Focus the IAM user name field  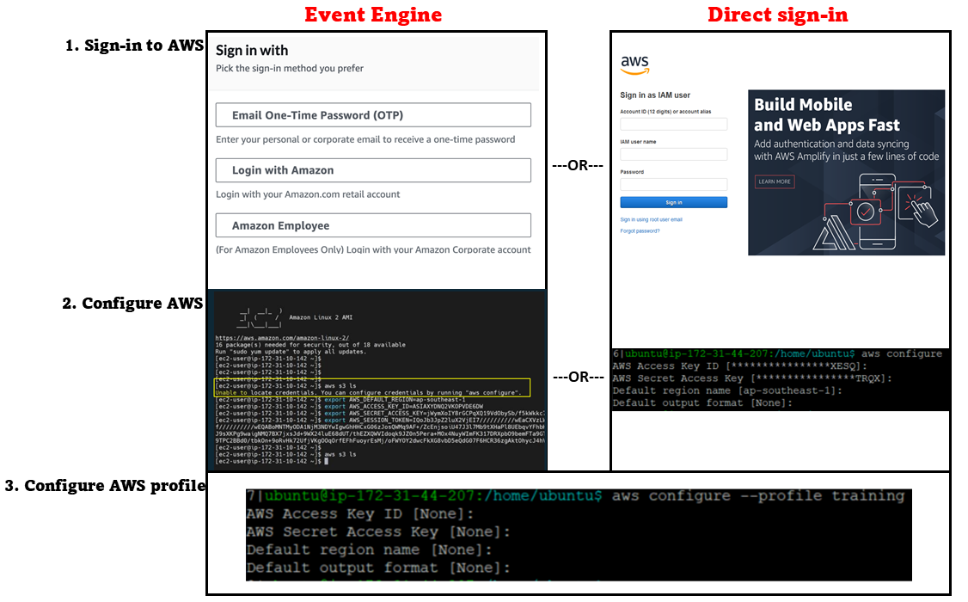(x=673, y=154)
